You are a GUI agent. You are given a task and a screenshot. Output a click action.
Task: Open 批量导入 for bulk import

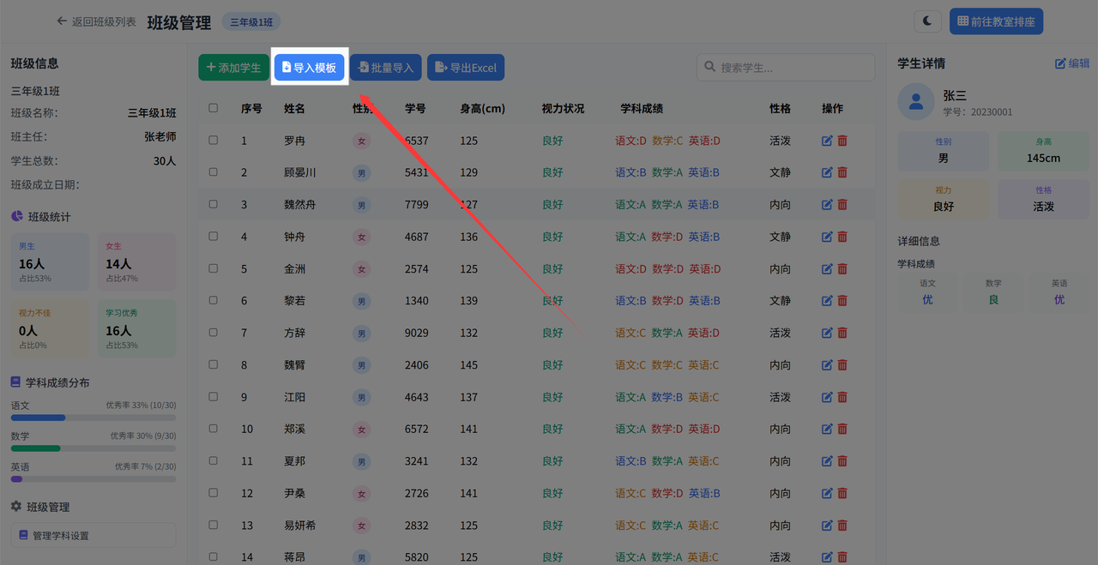click(x=385, y=66)
